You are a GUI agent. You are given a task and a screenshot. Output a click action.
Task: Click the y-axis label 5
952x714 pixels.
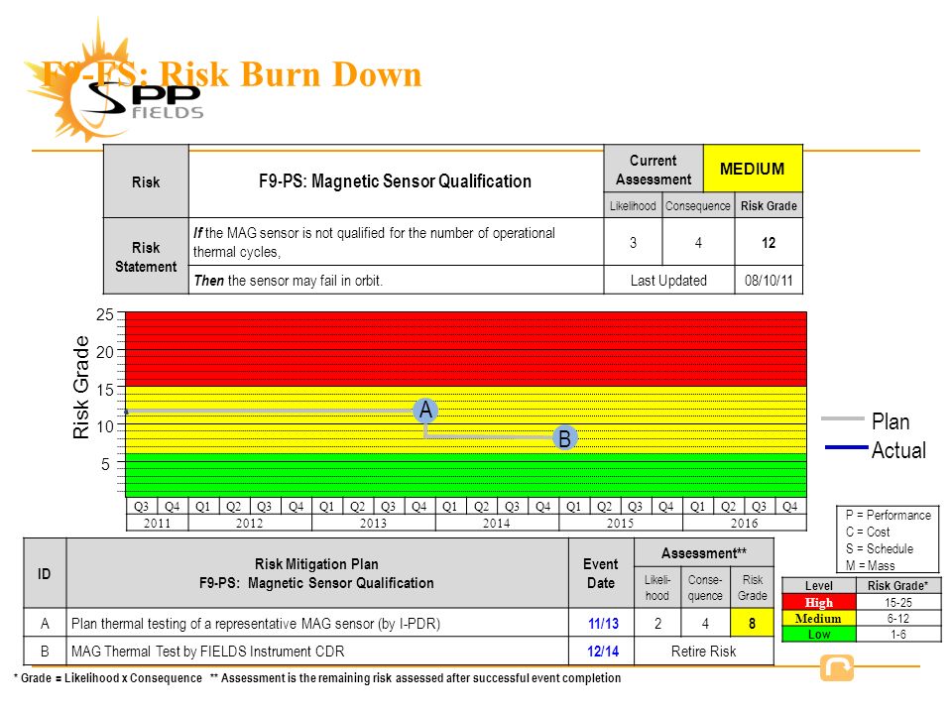106,464
